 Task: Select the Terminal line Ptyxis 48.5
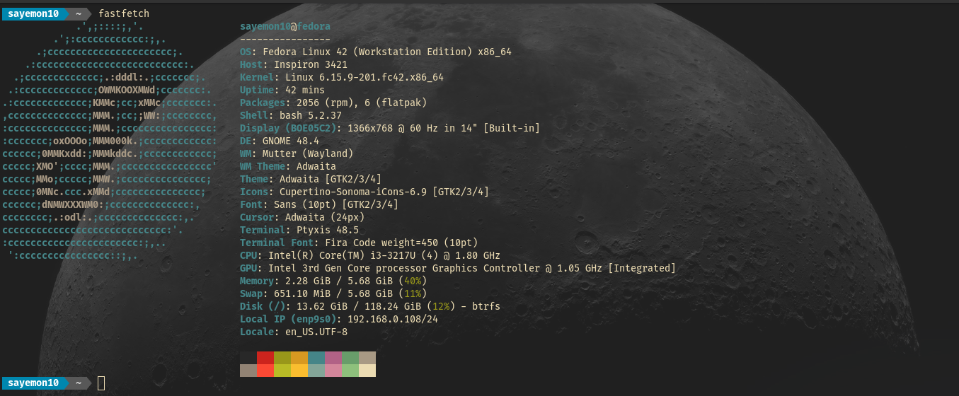tap(299, 230)
